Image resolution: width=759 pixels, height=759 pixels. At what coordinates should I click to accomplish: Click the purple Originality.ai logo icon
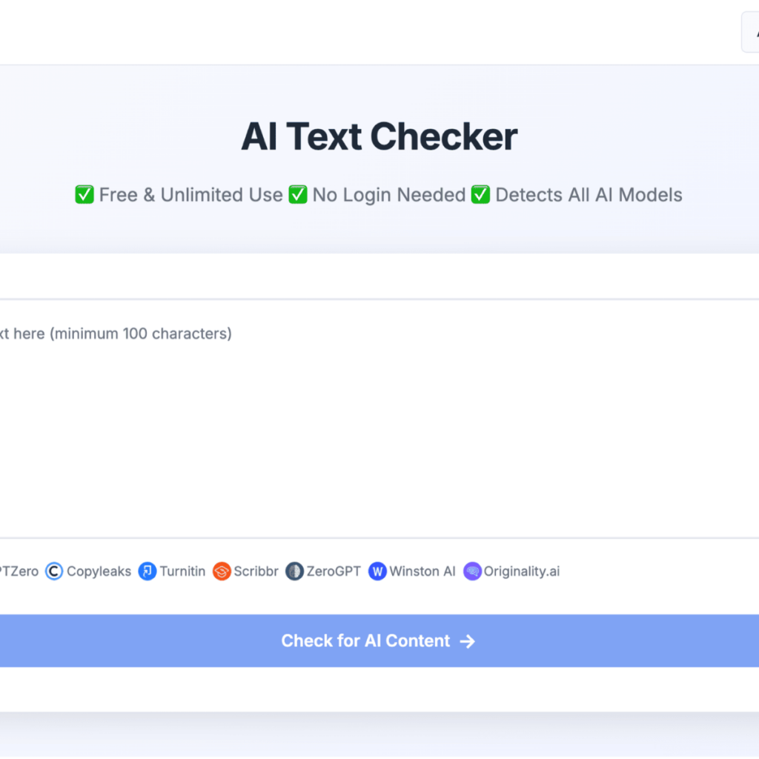tap(472, 571)
